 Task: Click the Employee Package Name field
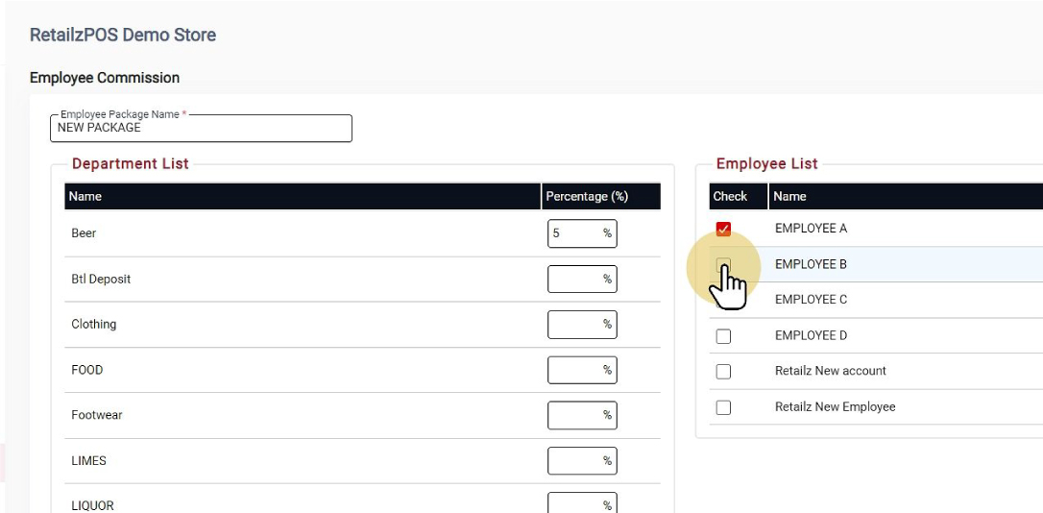pos(201,128)
